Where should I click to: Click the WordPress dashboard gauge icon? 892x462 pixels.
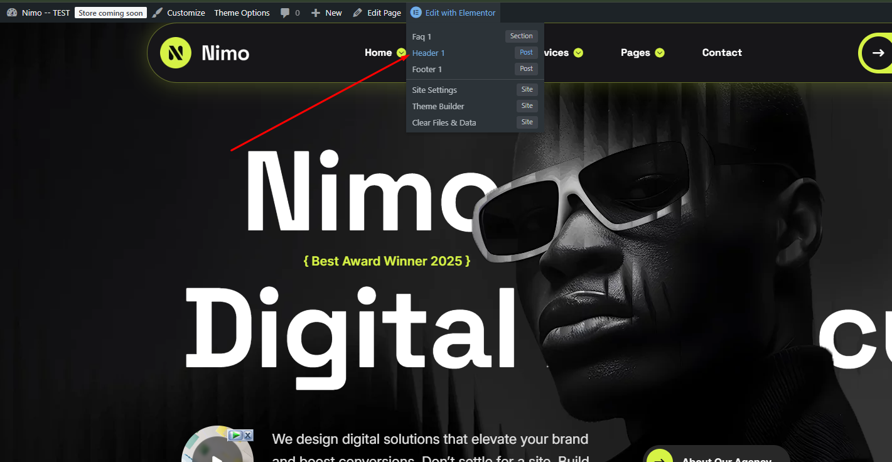click(x=12, y=13)
